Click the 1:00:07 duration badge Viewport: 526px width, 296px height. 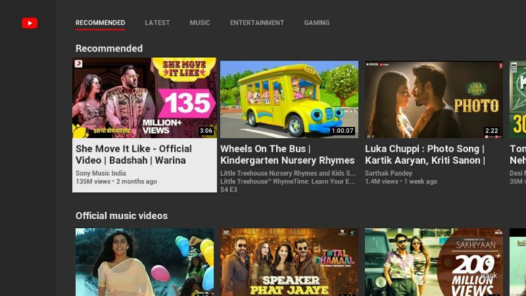pyautogui.click(x=342, y=131)
